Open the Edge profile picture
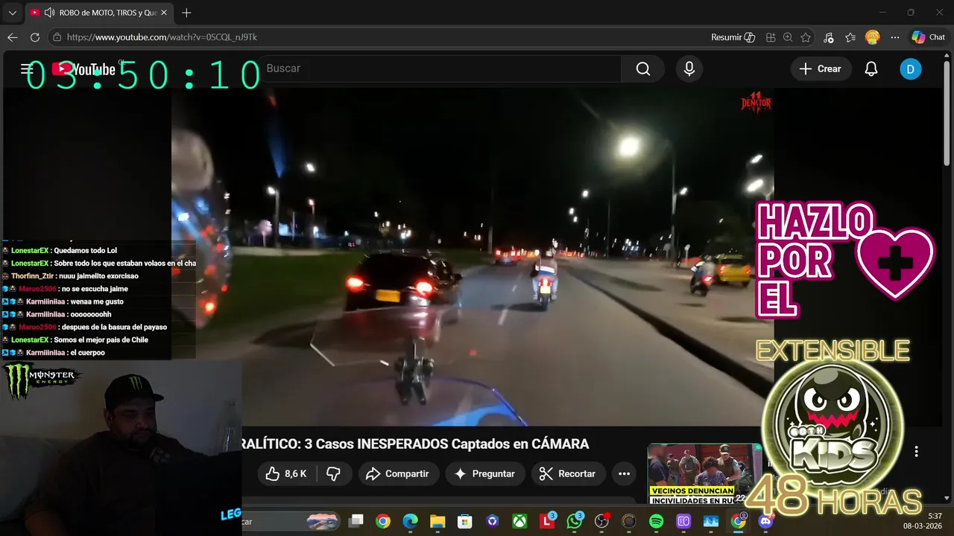 tap(873, 37)
